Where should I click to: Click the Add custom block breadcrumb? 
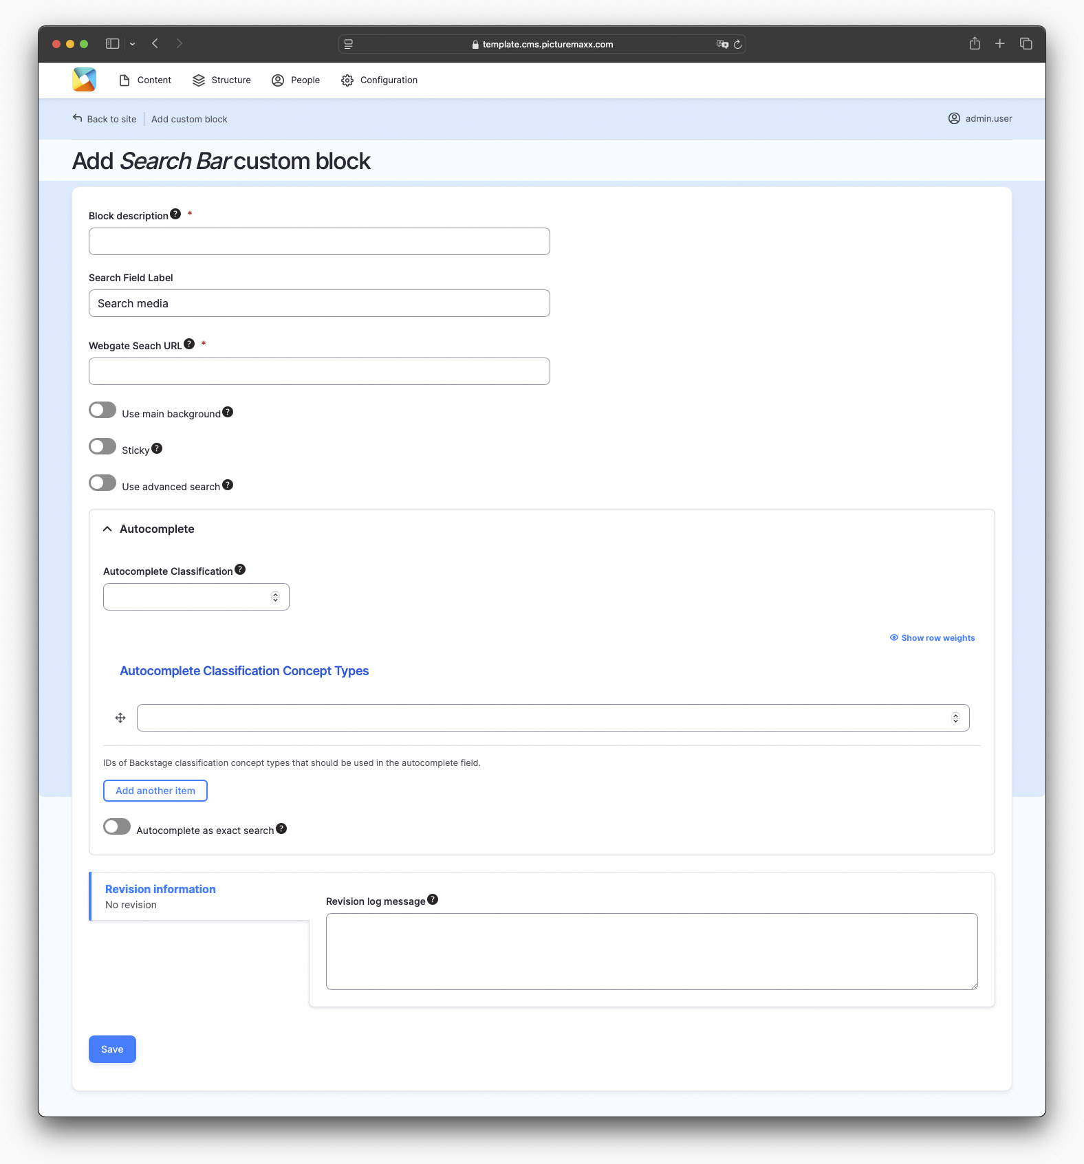coord(189,119)
